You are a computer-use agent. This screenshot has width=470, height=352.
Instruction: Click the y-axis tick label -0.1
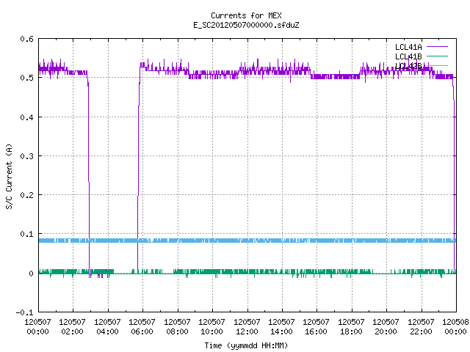coord(24,312)
